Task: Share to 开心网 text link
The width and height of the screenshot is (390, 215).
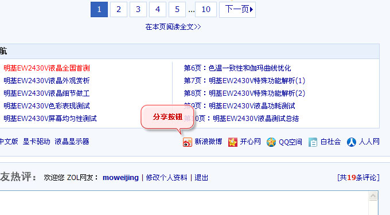Action: (x=250, y=142)
